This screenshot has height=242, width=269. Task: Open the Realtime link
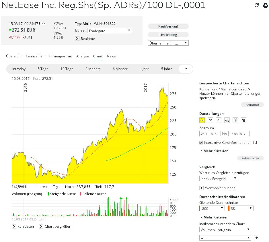point(88,39)
